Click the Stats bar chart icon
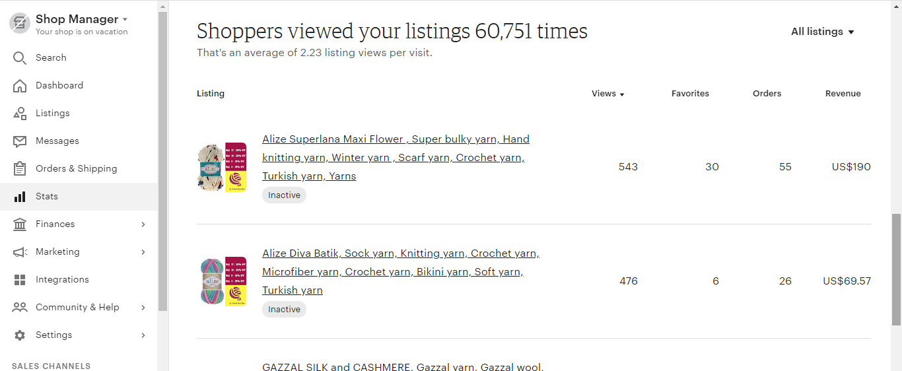The width and height of the screenshot is (902, 371). (20, 197)
